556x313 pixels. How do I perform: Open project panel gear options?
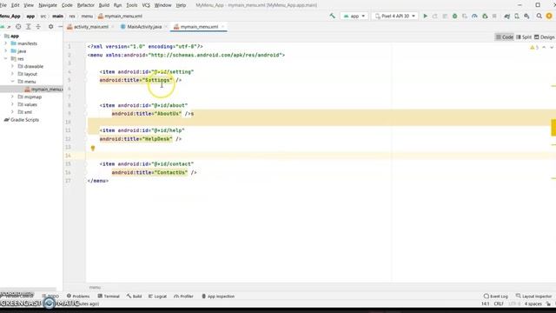(x=50, y=27)
